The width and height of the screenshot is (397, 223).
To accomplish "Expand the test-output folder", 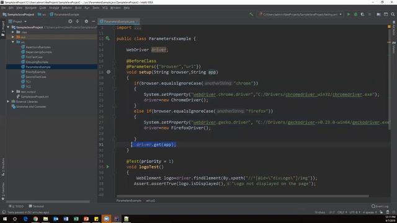I will point(13,92).
